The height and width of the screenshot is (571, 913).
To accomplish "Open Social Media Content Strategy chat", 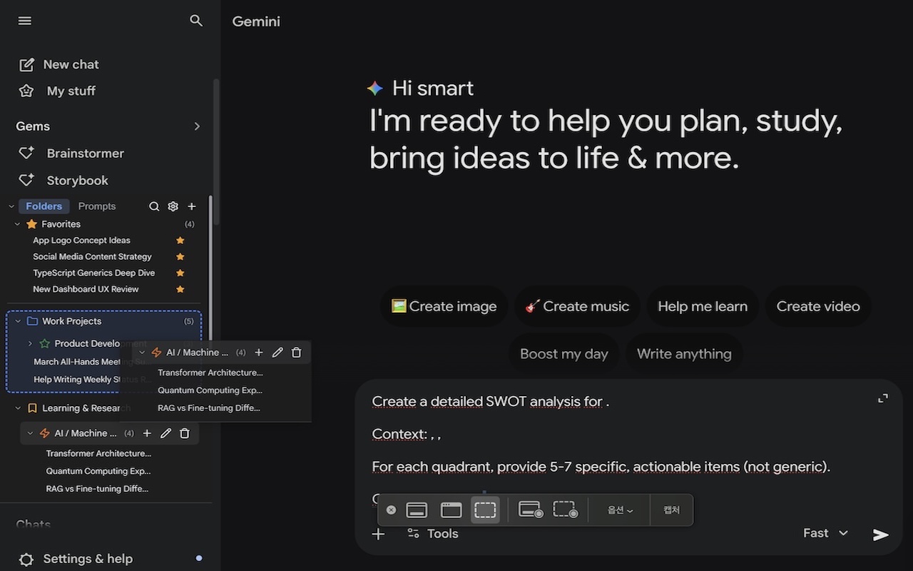I will (92, 257).
